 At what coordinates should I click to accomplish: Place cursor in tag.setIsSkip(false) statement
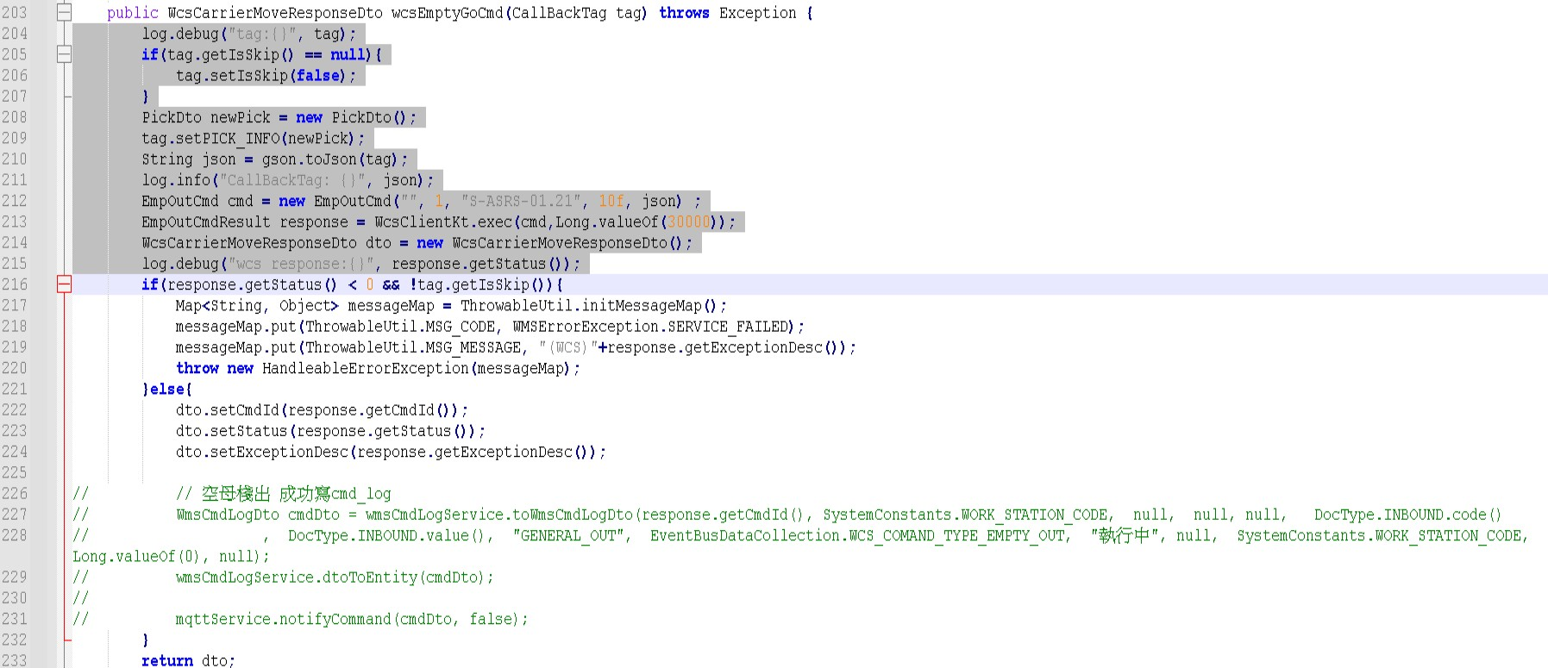[x=266, y=76]
